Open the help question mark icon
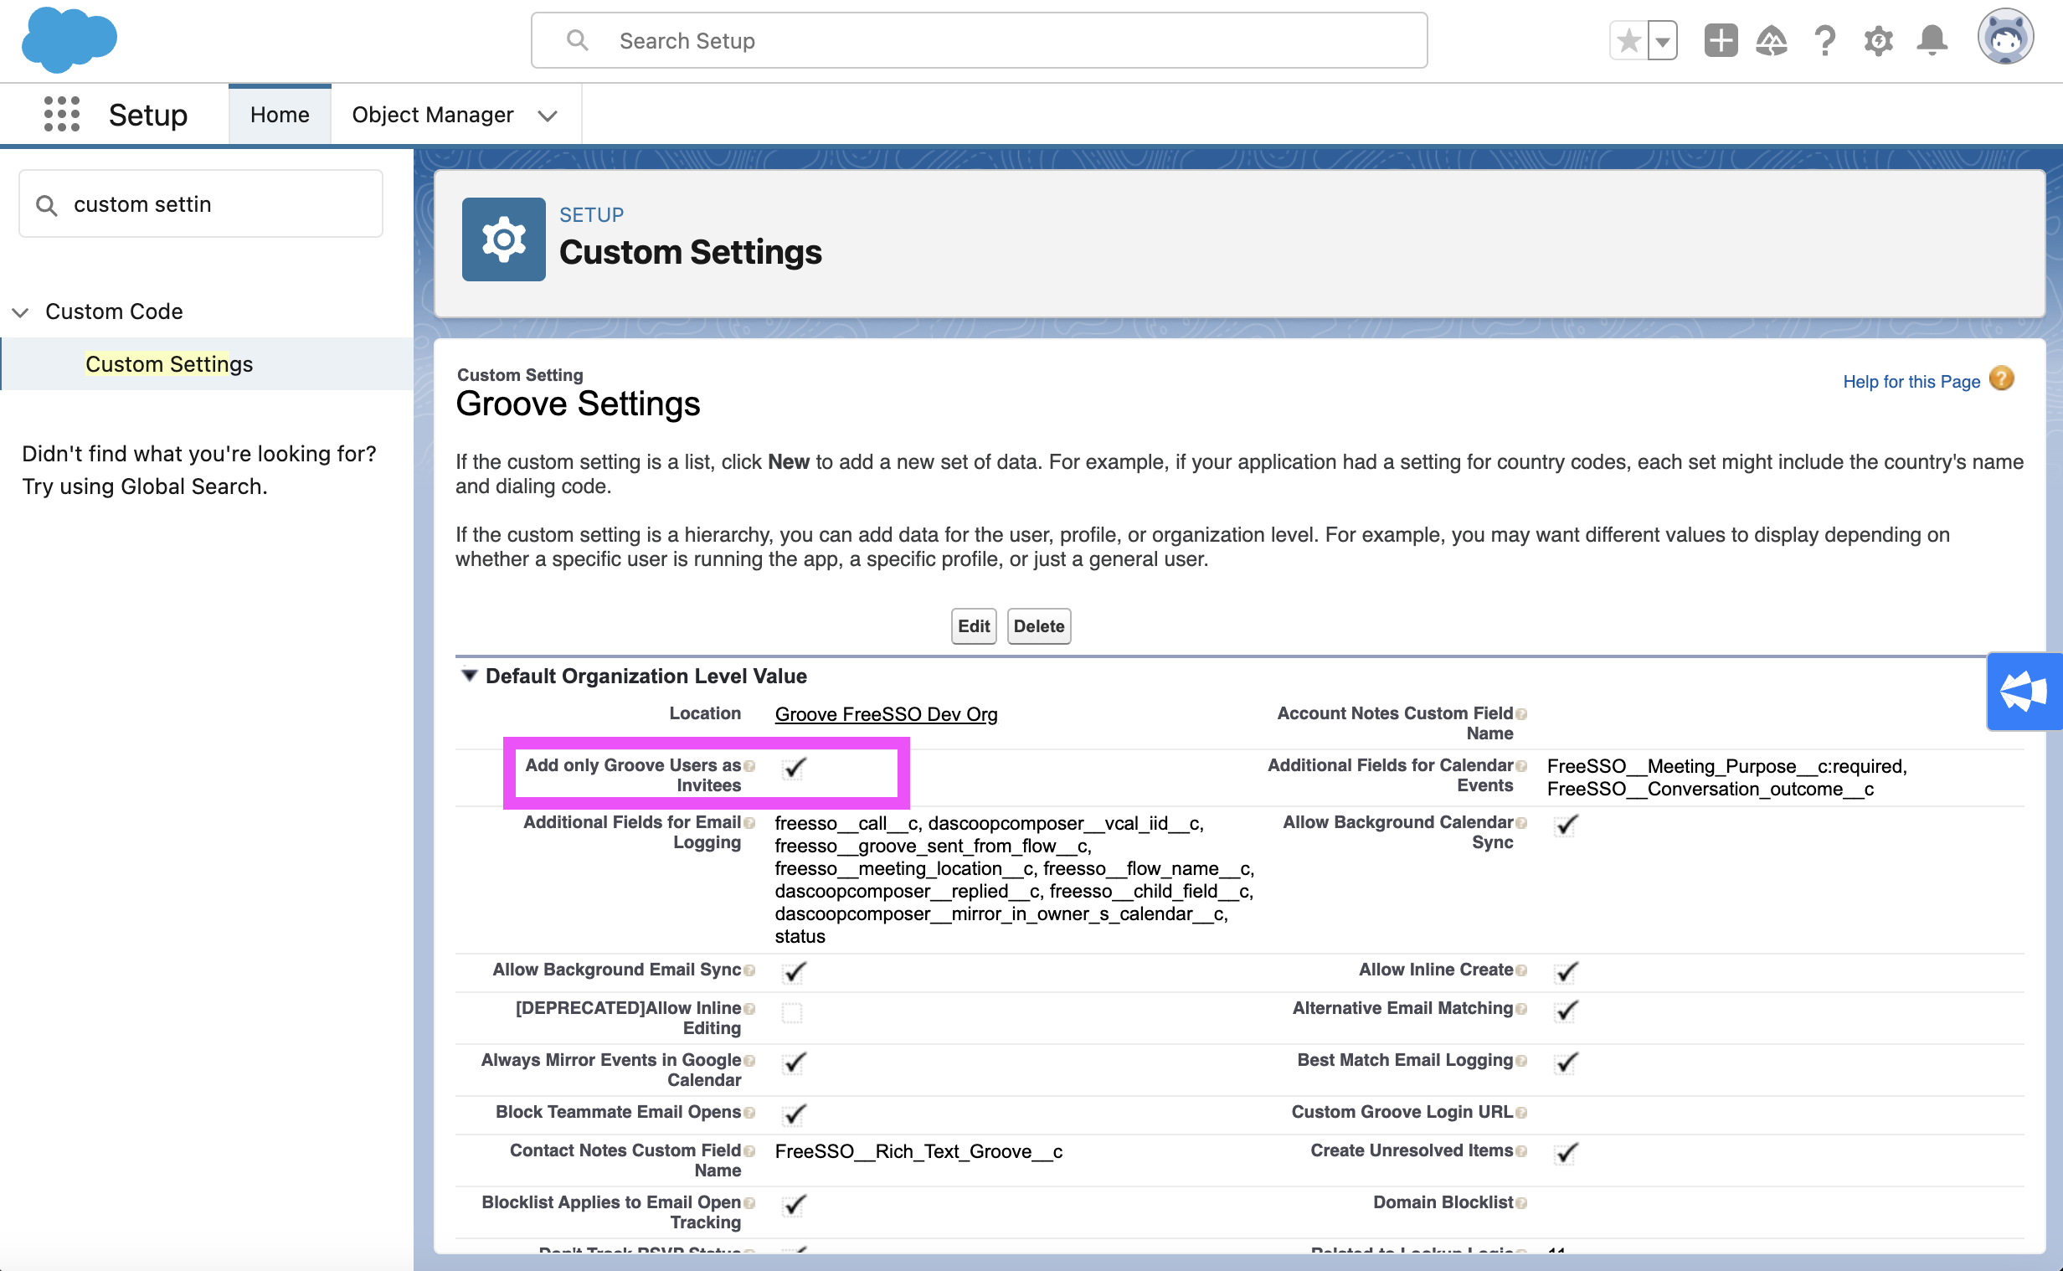 (1824, 40)
